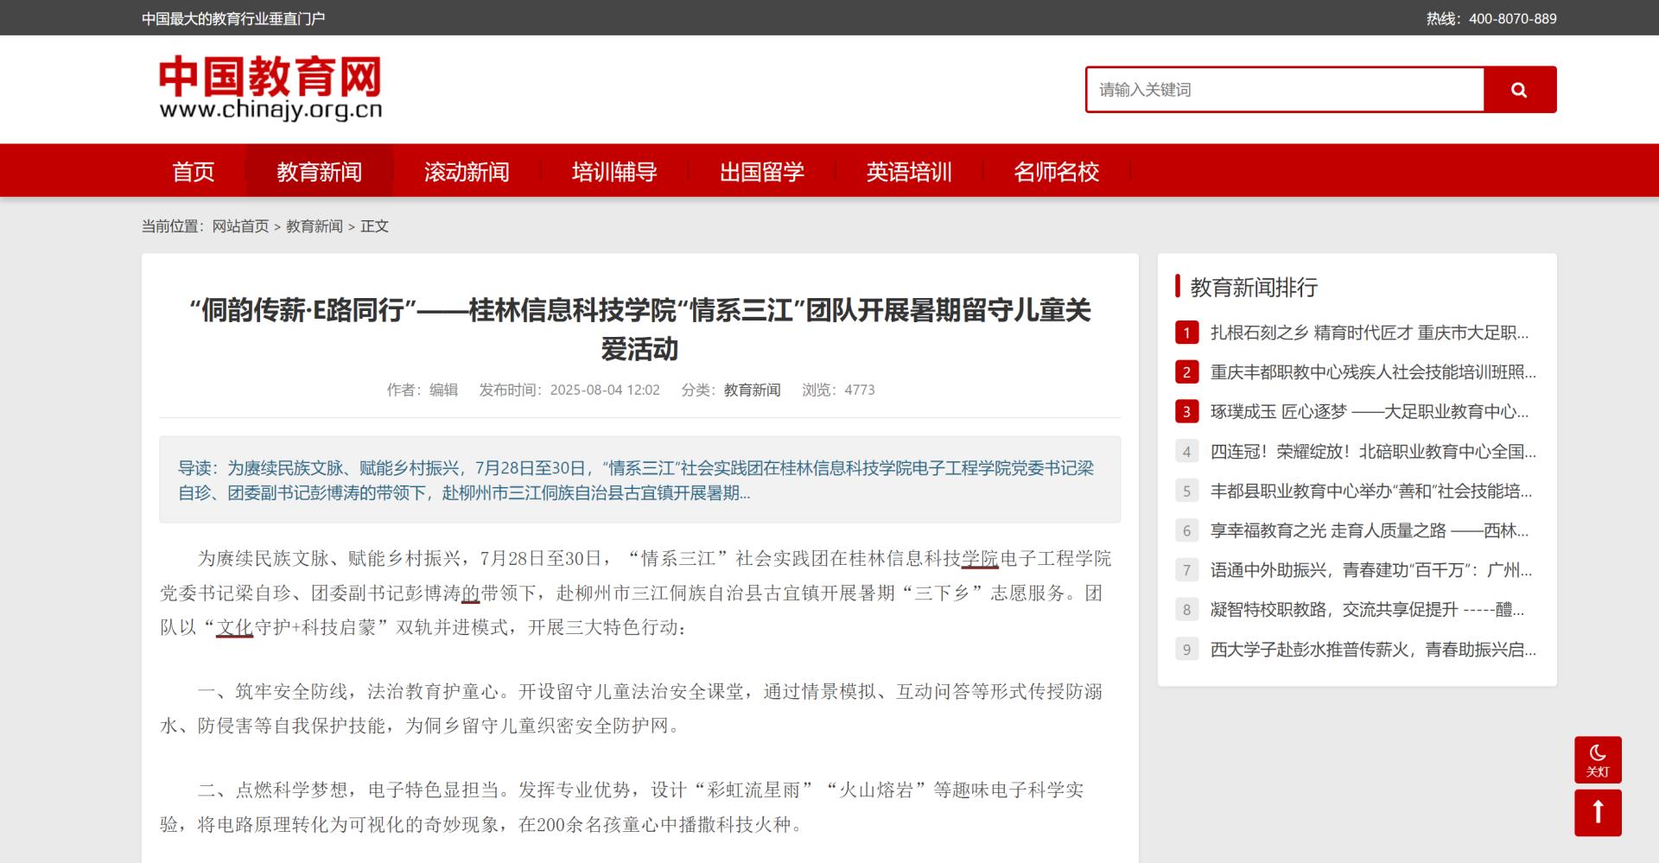This screenshot has width=1659, height=863.
Task: Open ranked article 1 about 扎根石刻之乡
Action: click(1369, 333)
